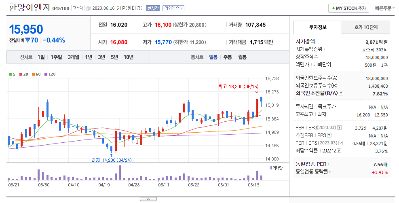Open help icon next to PER EPS(2023.03)

click(x=340, y=128)
